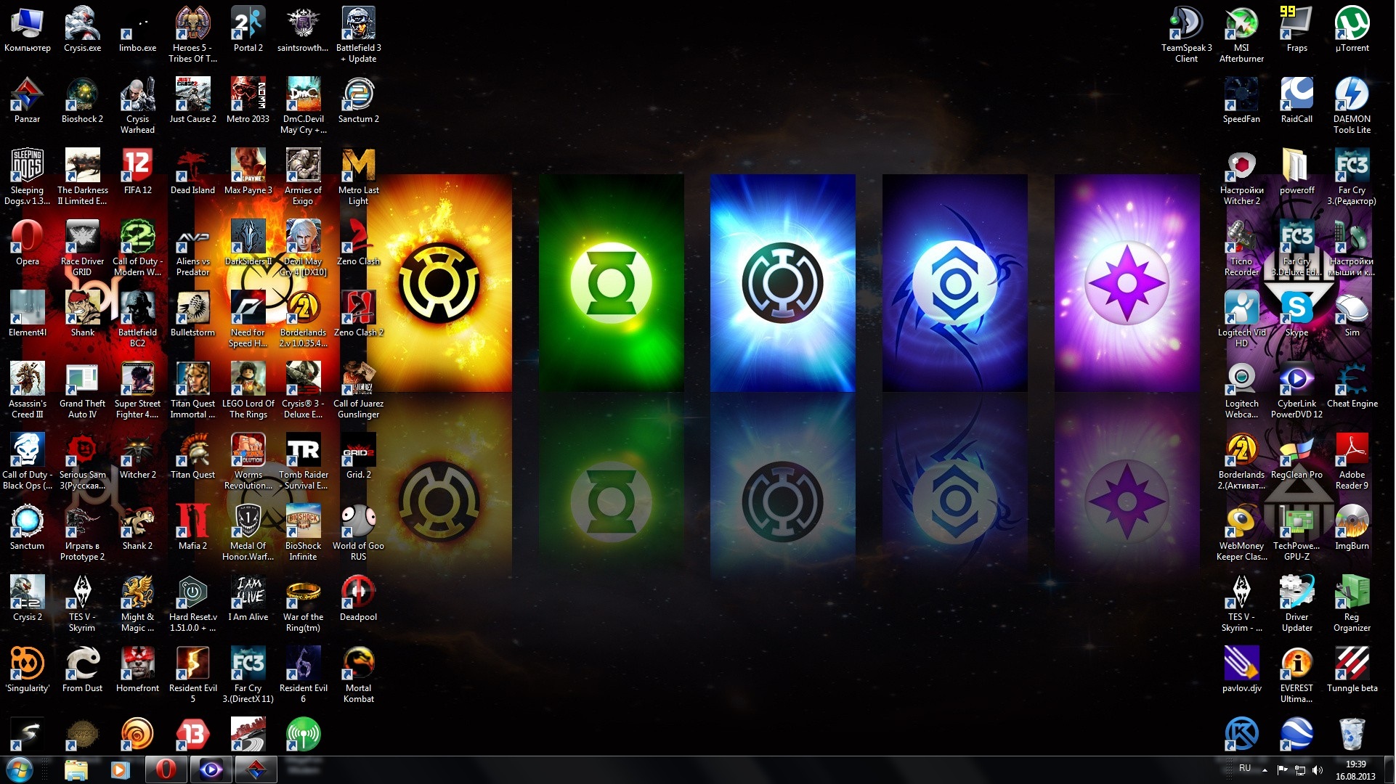1396x784 pixels.
Task: Open the µTorrent desktop shortcut
Action: pos(1352,30)
